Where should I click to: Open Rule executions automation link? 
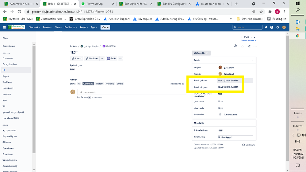pos(231,114)
